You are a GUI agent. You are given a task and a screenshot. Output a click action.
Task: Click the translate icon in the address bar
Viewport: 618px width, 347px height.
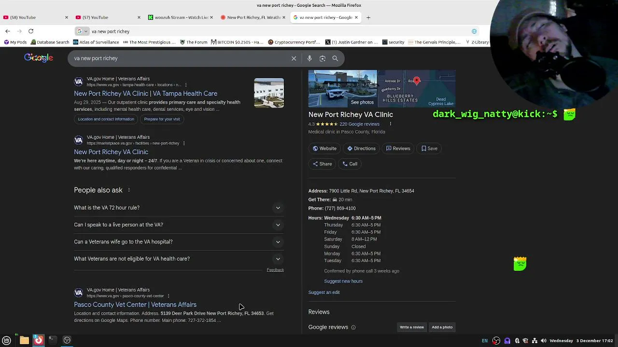[474, 31]
